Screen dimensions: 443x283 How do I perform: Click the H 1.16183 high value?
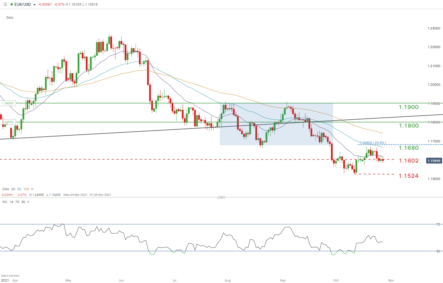pos(74,5)
